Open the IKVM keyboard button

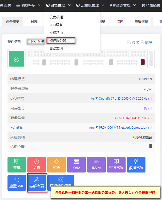click(x=96, y=165)
